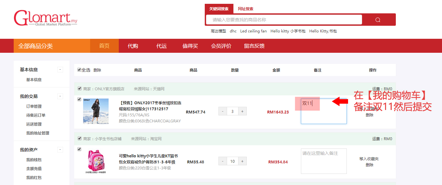Toggle the ONLY官方旗舰店 merchant checkbox
Image resolution: width=442 pixels, height=185 pixels.
pos(79,89)
